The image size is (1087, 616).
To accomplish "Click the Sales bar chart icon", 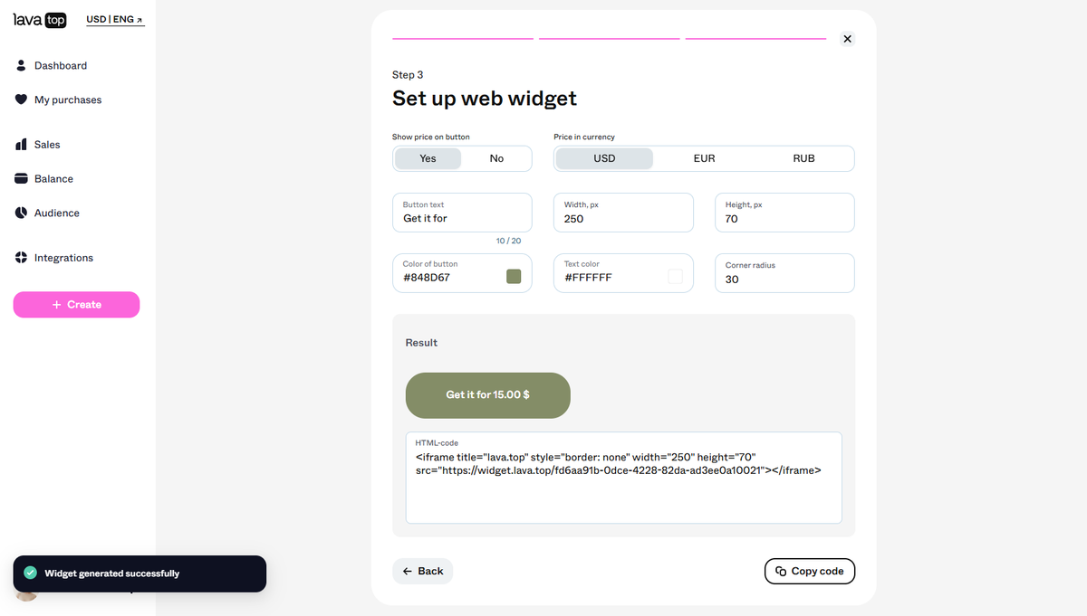I will coord(22,145).
